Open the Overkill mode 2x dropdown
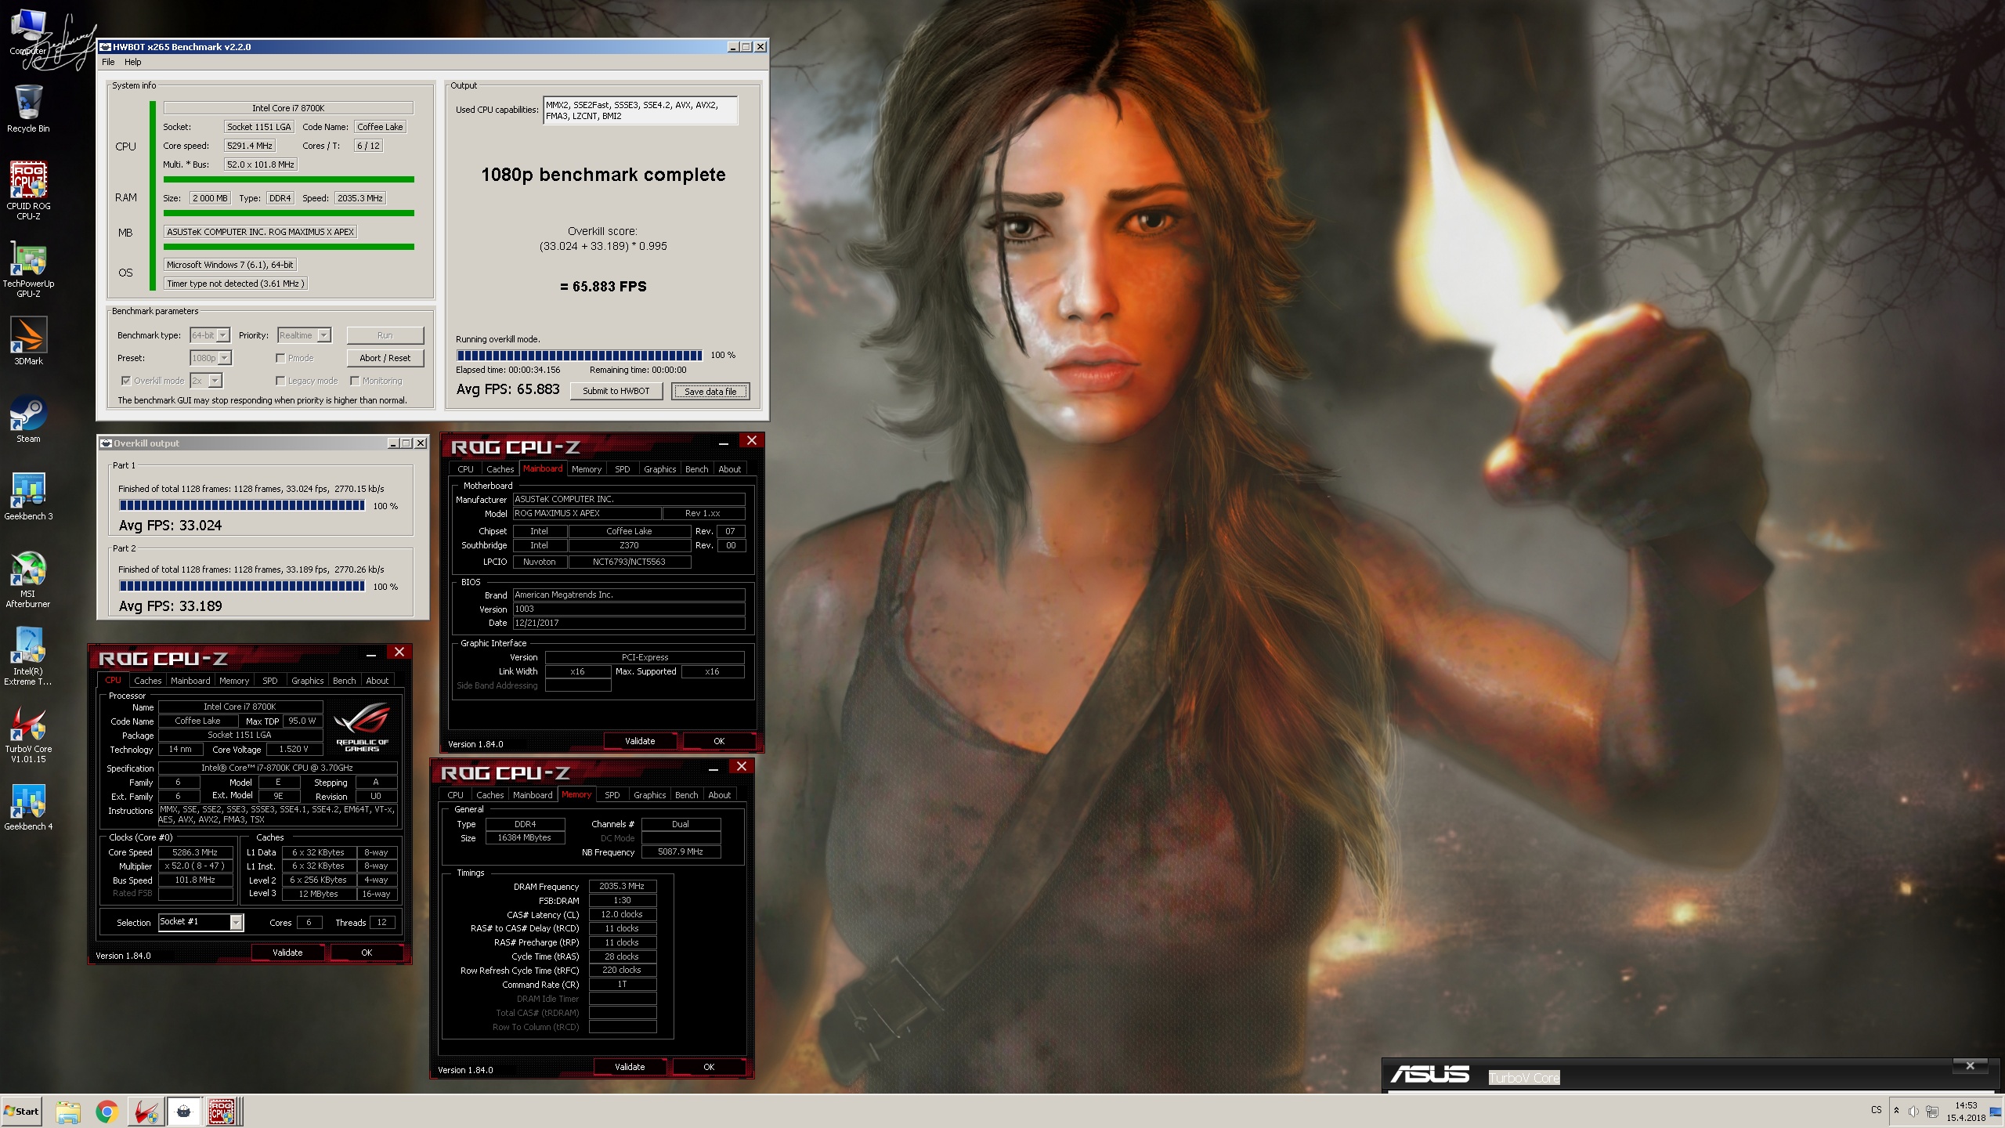Viewport: 2005px width, 1128px height. pos(206,381)
